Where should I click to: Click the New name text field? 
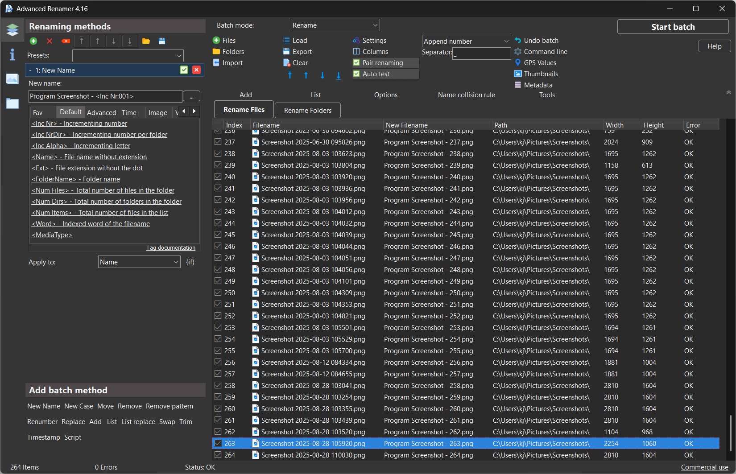point(105,96)
